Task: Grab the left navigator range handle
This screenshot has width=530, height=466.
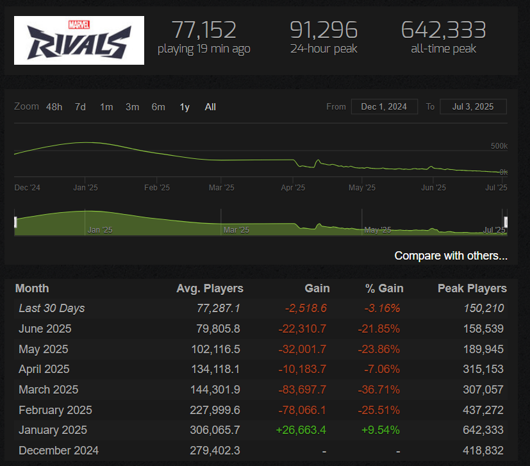Action: (15, 222)
